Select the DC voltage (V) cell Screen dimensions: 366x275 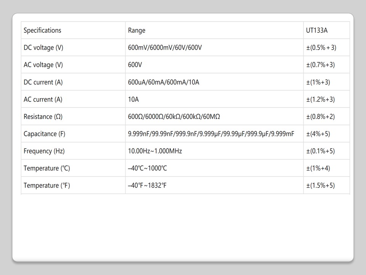[43, 48]
